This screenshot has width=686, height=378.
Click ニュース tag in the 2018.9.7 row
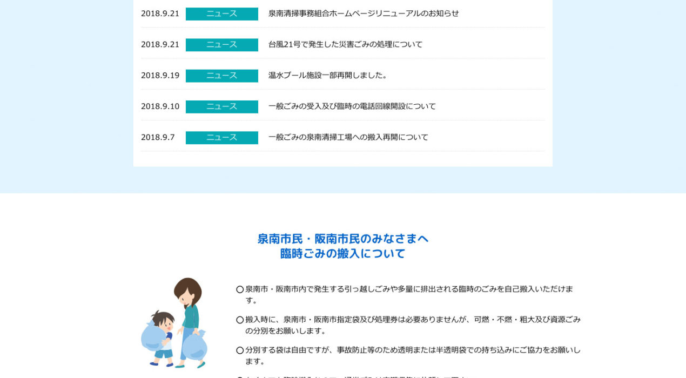click(x=221, y=138)
